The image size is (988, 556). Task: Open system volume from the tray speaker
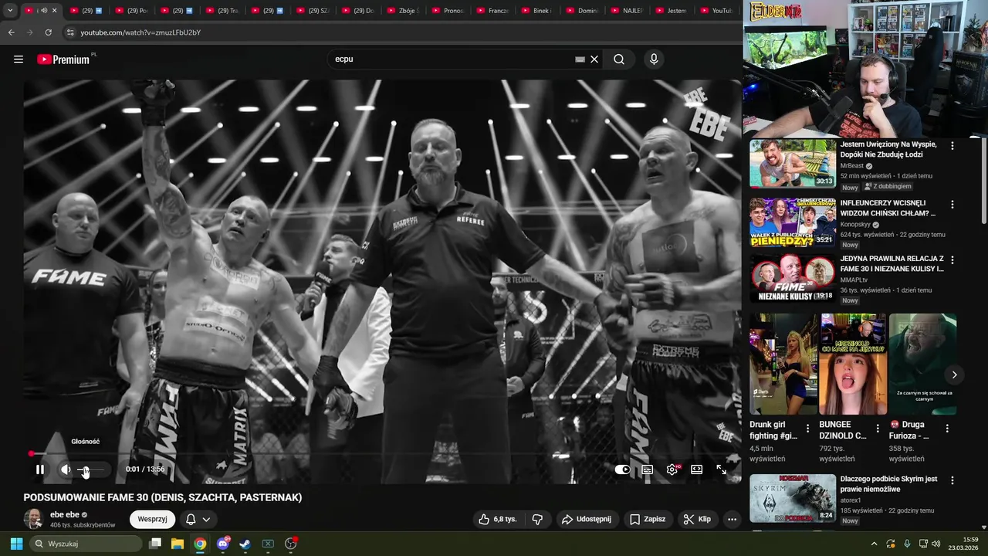click(936, 544)
